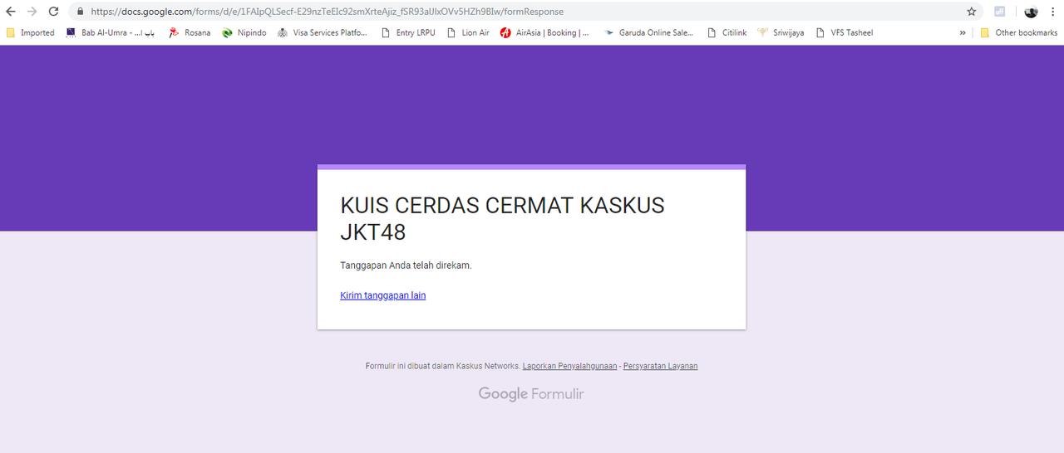This screenshot has width=1064, height=453.
Task: Open the Lion Air bookmark
Action: click(468, 33)
